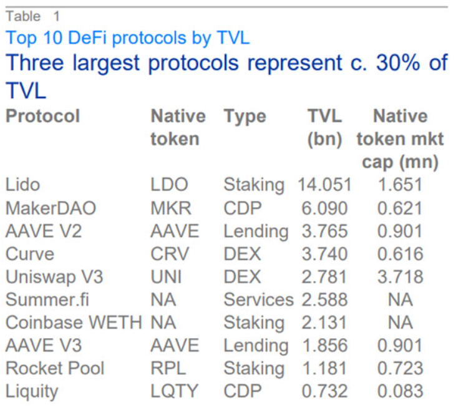Click the Lido protocol name
The image size is (456, 413).
[x=22, y=185]
